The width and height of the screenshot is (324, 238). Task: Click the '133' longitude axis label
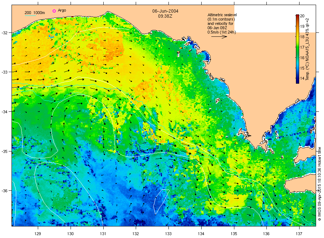tap(168, 234)
